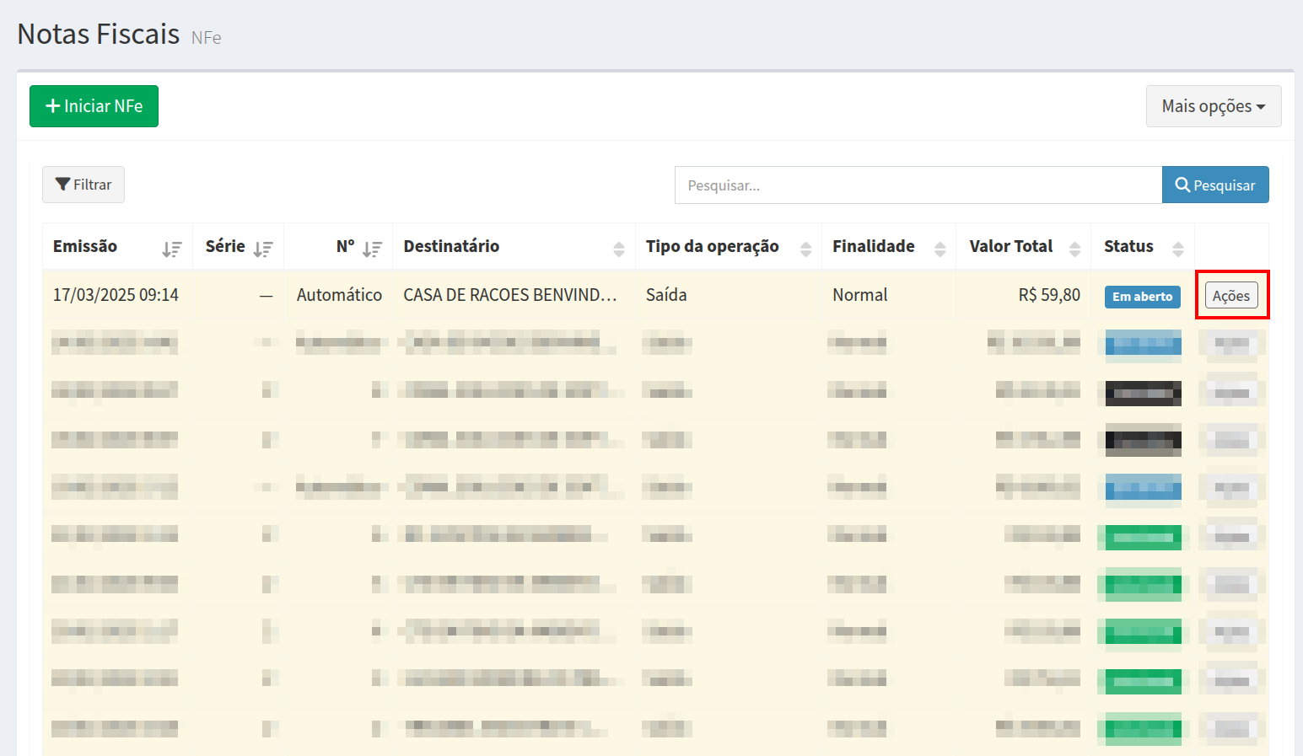The height and width of the screenshot is (756, 1303).
Task: Start a new invoice with Iniciar NFe
Action: (94, 106)
